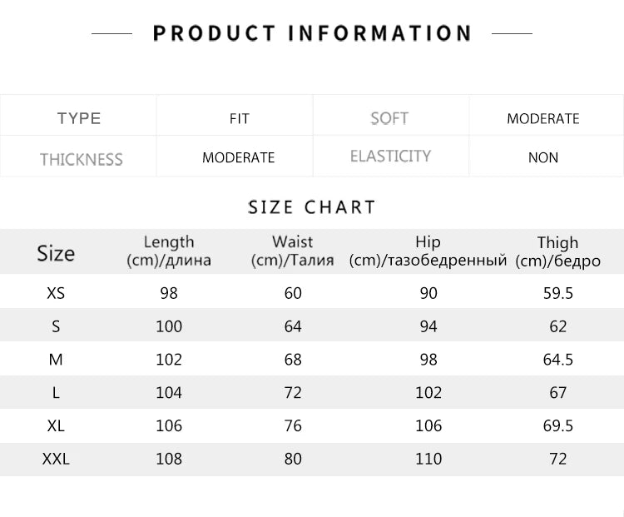Click the XS size row label
Screen dimensions: 624x517
click(56, 293)
